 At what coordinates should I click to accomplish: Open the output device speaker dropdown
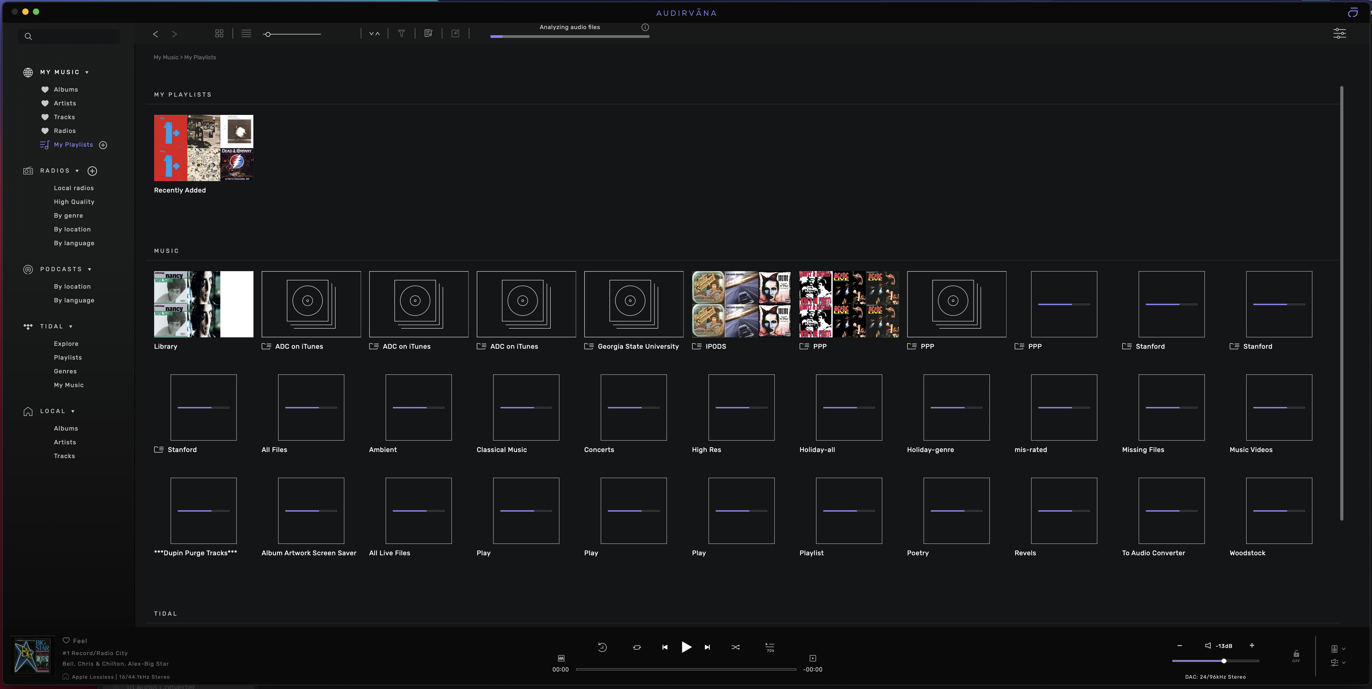pos(1338,648)
